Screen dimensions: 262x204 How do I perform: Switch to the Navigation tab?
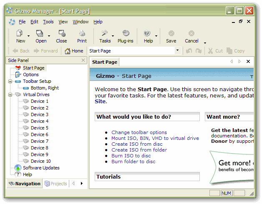coord(25,184)
